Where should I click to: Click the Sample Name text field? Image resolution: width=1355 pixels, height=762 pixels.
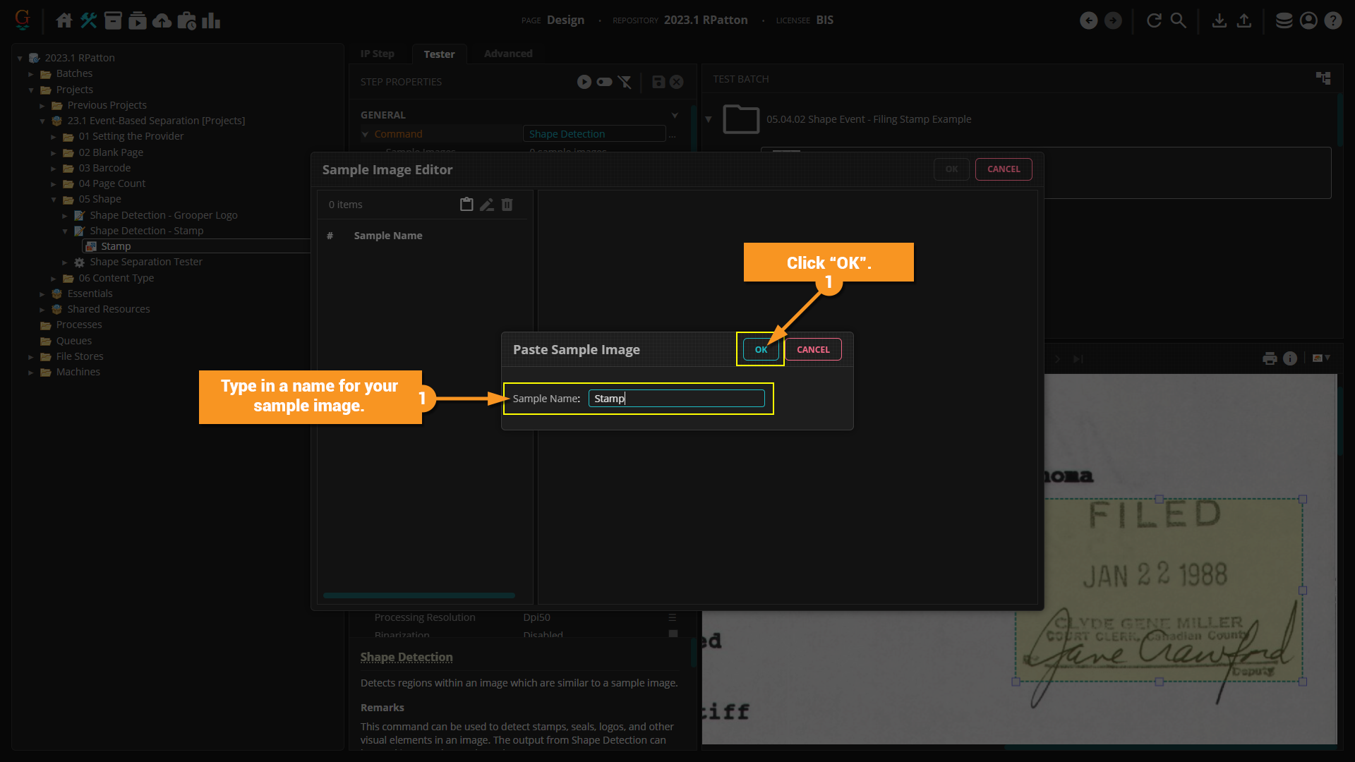coord(676,399)
